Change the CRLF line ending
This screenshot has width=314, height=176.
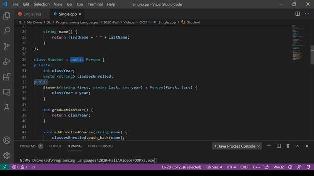[244, 167]
